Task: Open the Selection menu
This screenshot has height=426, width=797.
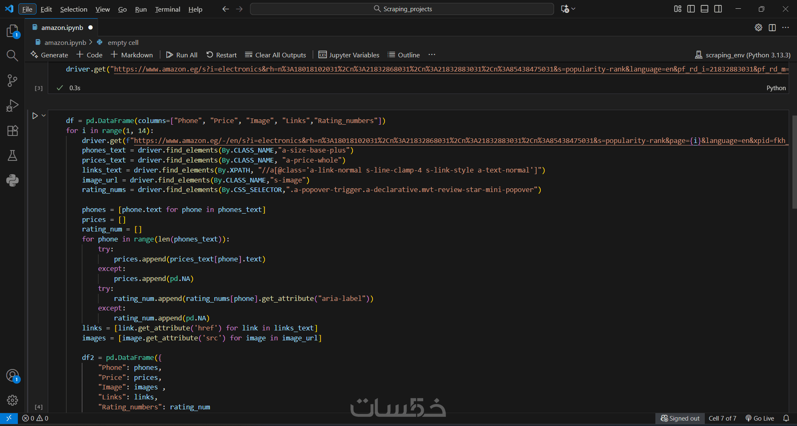Action: pos(74,9)
